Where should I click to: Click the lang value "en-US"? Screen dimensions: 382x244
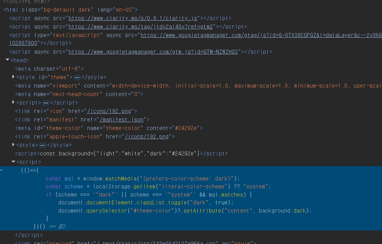click(x=123, y=10)
